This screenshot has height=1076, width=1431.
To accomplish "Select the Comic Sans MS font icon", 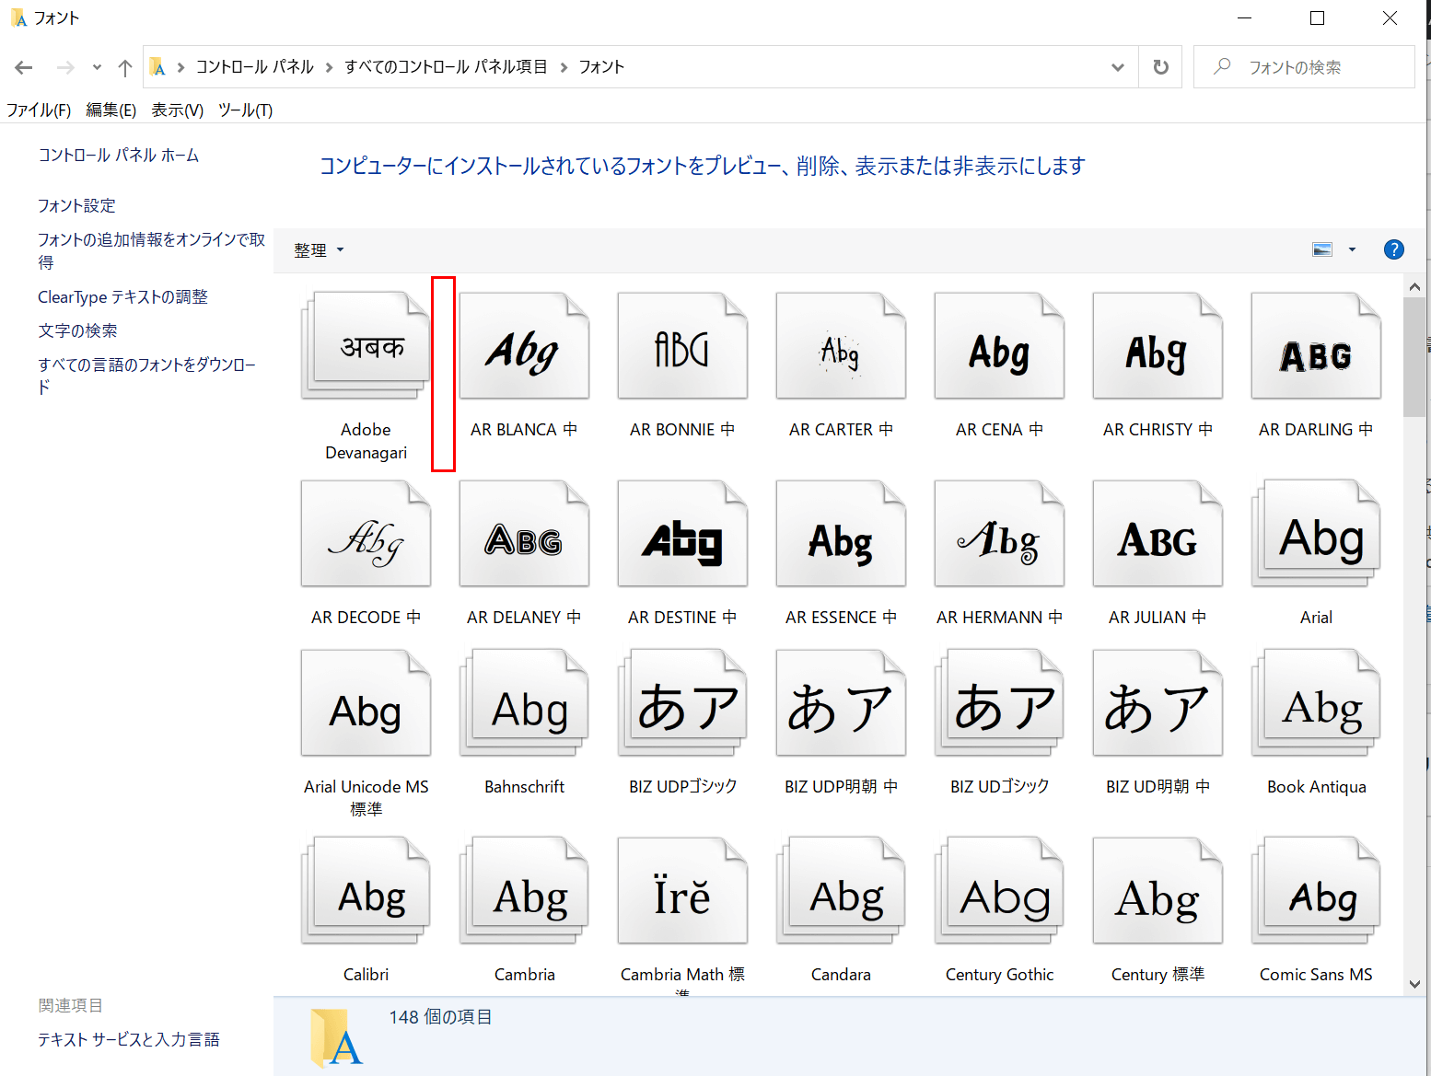I will (x=1316, y=891).
